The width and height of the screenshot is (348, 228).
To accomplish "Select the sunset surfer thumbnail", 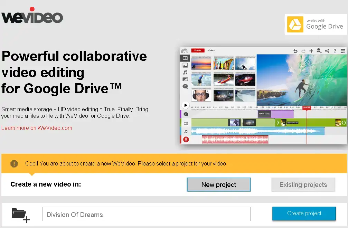I will point(201,64).
